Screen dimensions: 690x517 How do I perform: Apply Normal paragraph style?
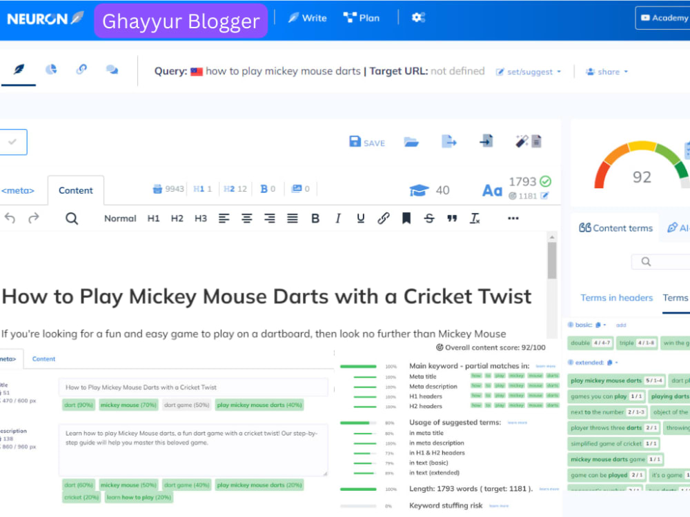[x=120, y=219]
